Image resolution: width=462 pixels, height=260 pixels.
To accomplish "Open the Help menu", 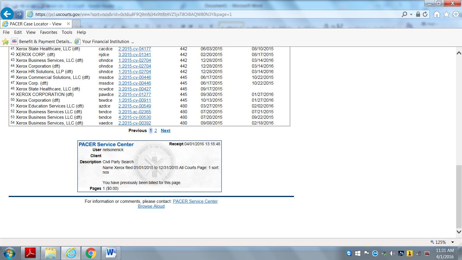I will click(81, 32).
